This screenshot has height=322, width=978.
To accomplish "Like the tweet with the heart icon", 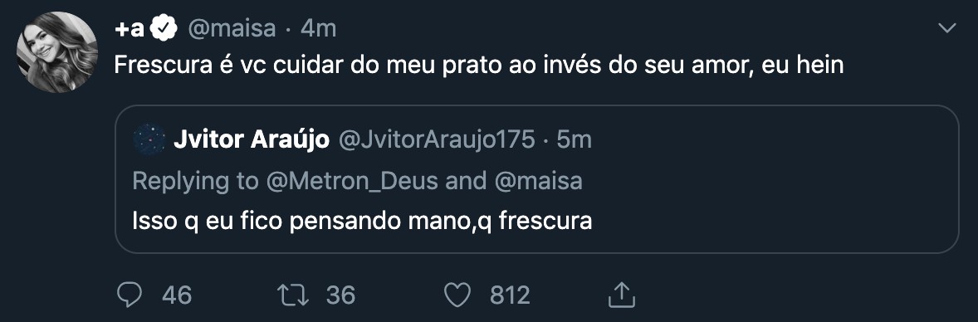I will pos(457,295).
